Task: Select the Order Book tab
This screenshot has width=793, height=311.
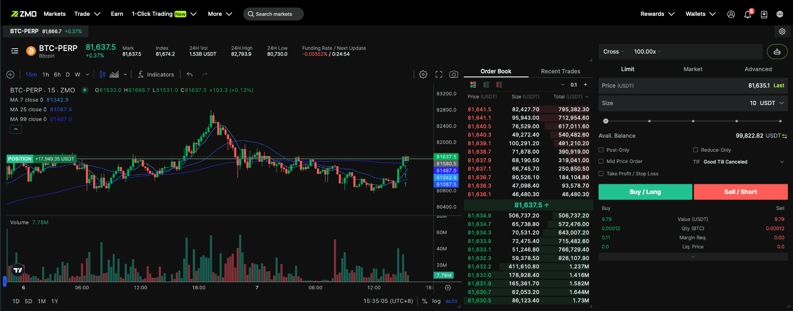Action: pos(496,71)
